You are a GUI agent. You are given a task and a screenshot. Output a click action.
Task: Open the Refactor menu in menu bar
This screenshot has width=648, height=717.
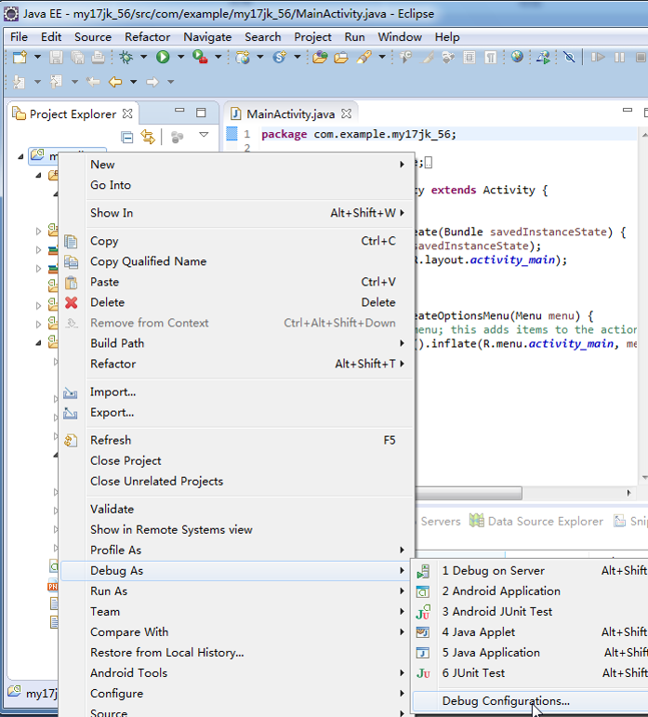coord(147,37)
